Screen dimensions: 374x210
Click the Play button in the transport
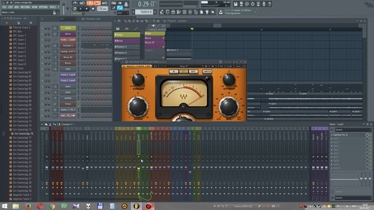[x=81, y=9]
